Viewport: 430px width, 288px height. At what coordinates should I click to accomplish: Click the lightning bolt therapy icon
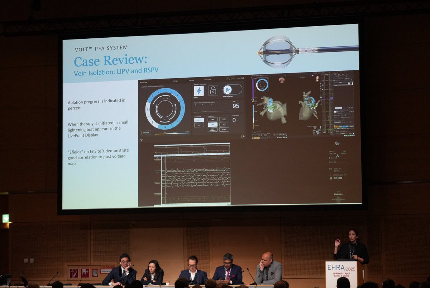click(199, 91)
